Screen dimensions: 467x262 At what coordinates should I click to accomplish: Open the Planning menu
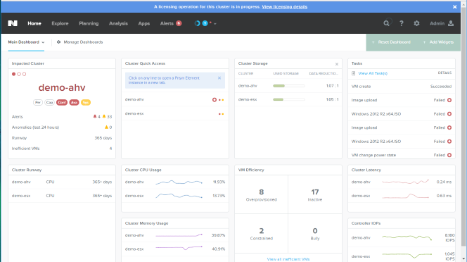(x=89, y=23)
